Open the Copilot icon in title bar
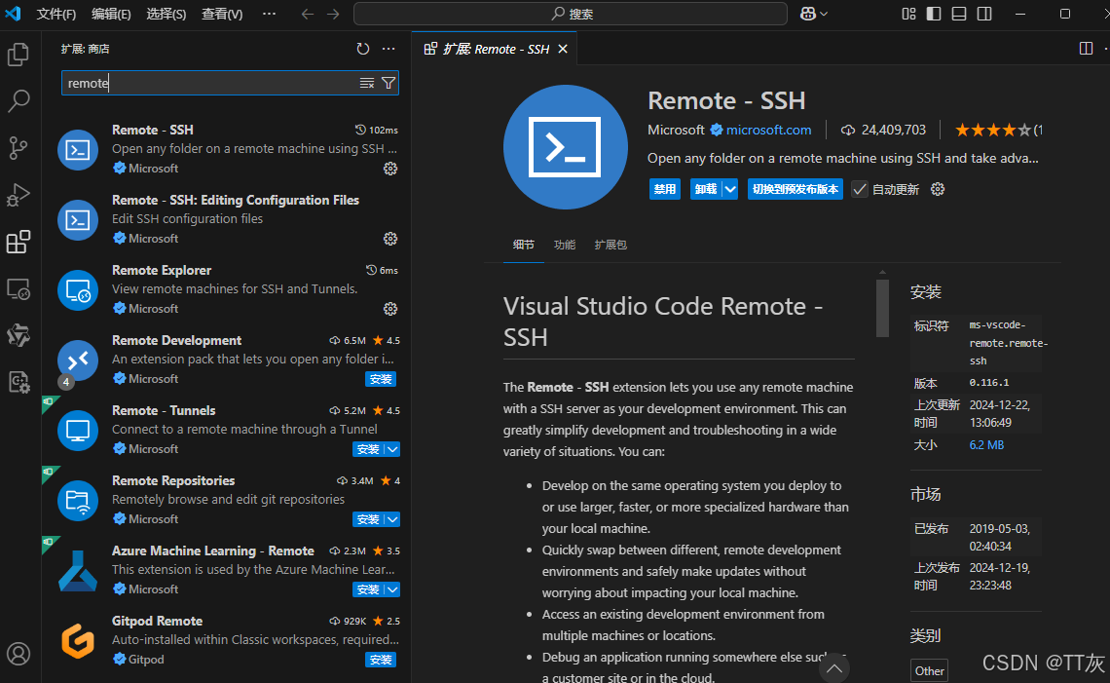Viewport: 1110px width, 683px height. click(808, 14)
